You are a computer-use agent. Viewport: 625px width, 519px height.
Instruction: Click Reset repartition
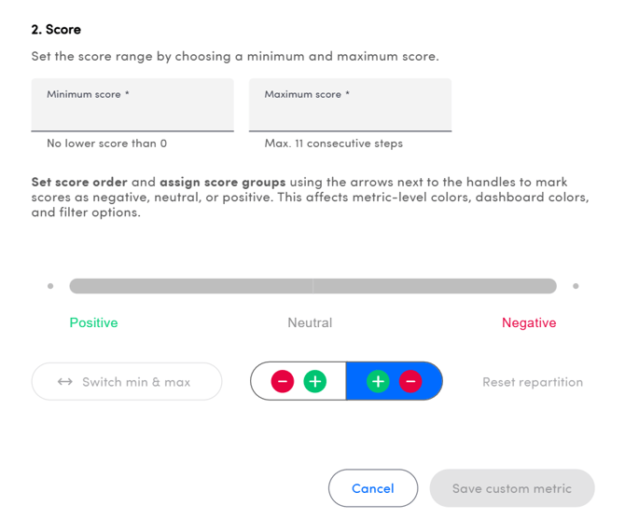[532, 382]
